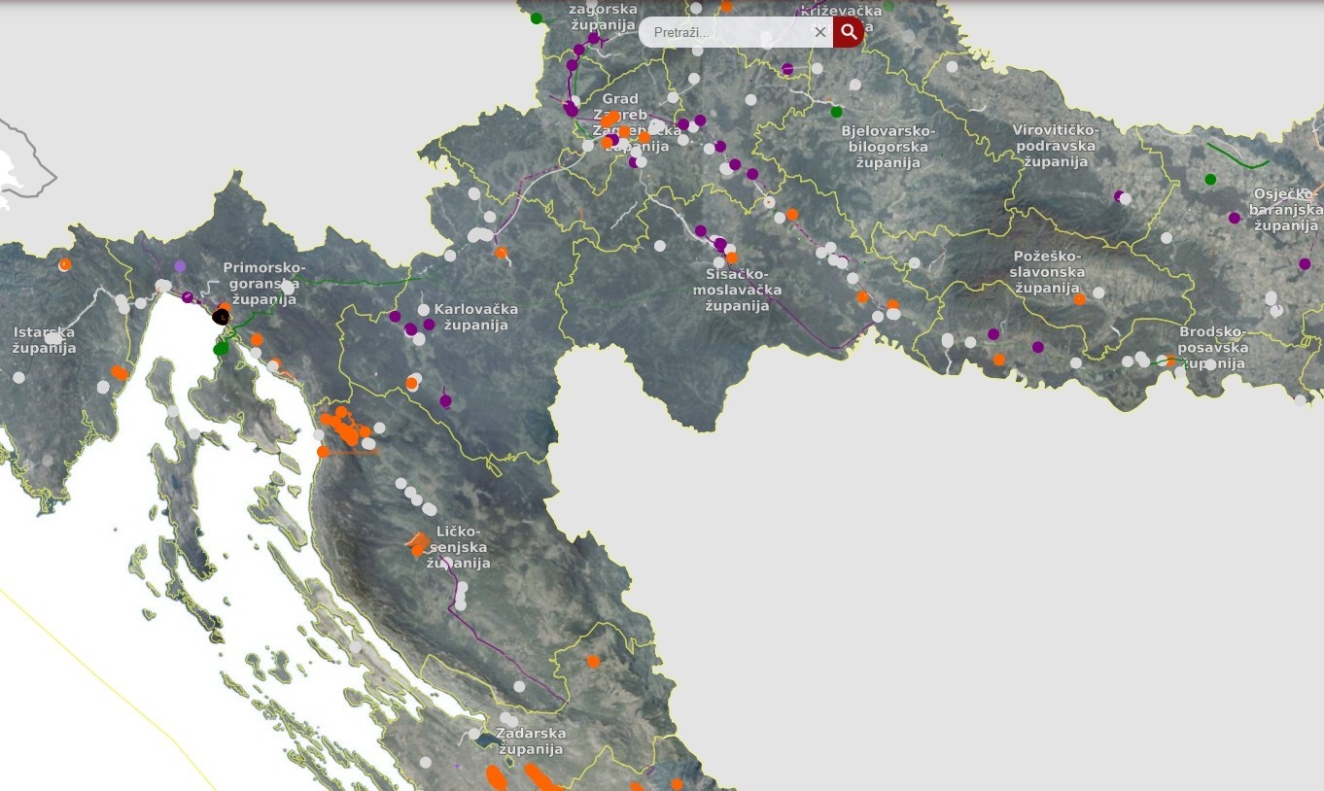
Task: Select the black marker near Primorsko-goranska label
Action: [221, 316]
